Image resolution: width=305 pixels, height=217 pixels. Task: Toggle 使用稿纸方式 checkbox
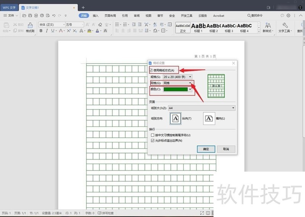[x=151, y=70]
